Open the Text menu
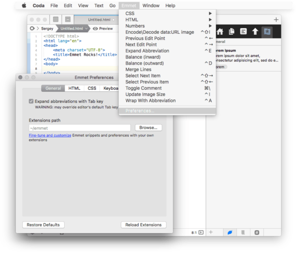Image resolution: width=308 pixels, height=262 pixels. tap(99, 6)
